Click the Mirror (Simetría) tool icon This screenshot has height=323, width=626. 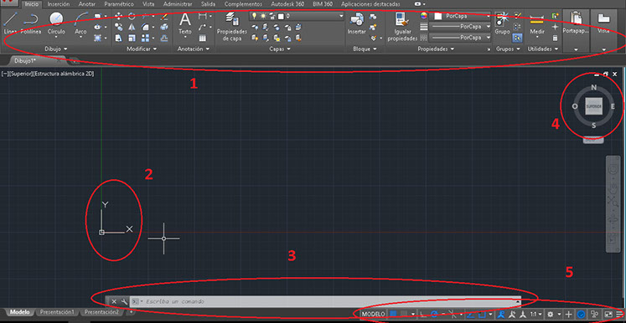pyautogui.click(x=132, y=27)
